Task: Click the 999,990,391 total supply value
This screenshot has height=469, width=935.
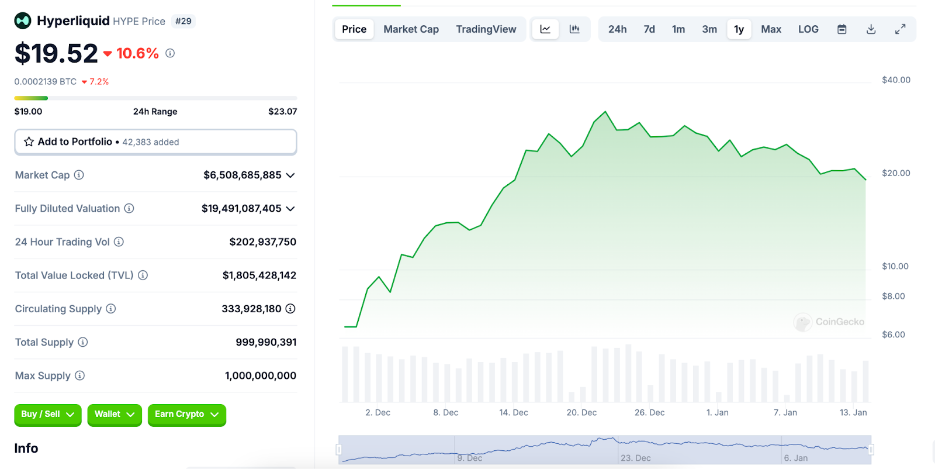Action: [266, 342]
